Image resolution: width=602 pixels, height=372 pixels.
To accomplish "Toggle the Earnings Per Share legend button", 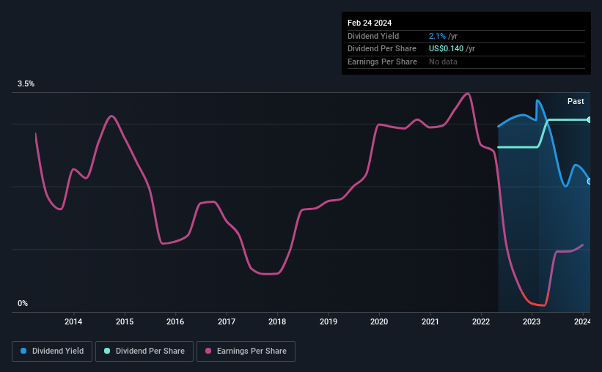I will (246, 351).
